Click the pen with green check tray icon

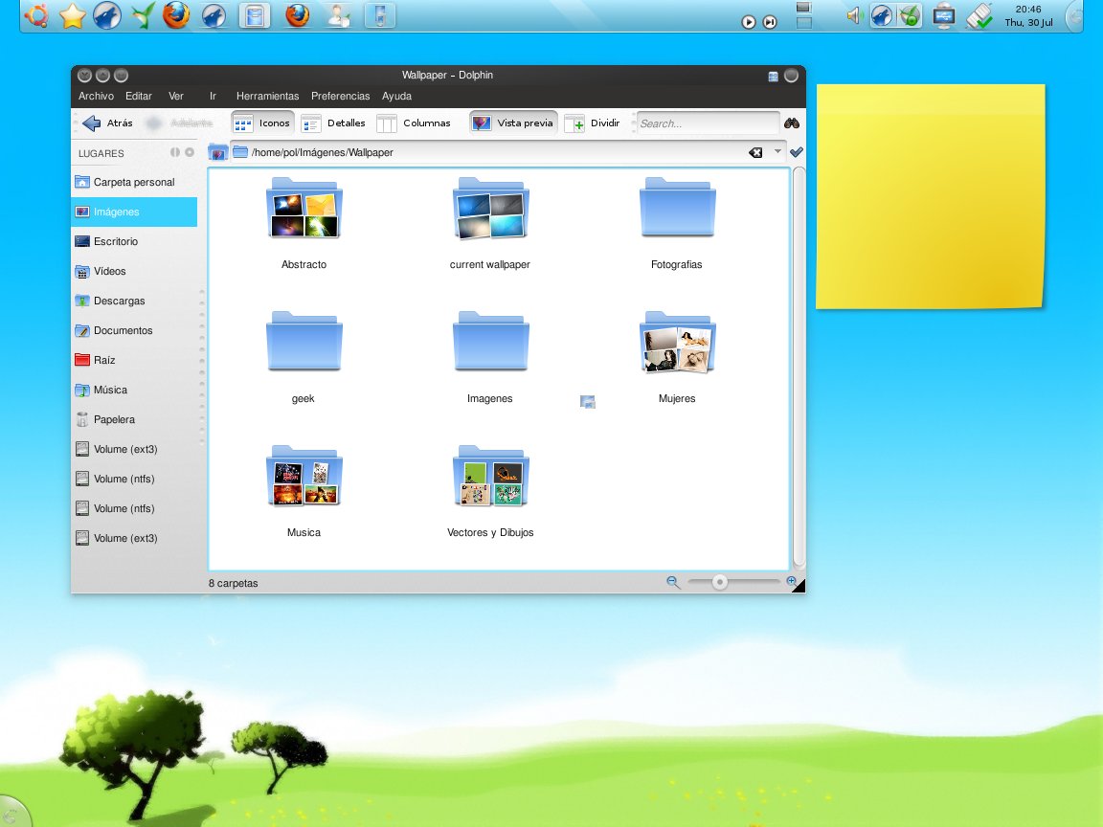tap(979, 15)
